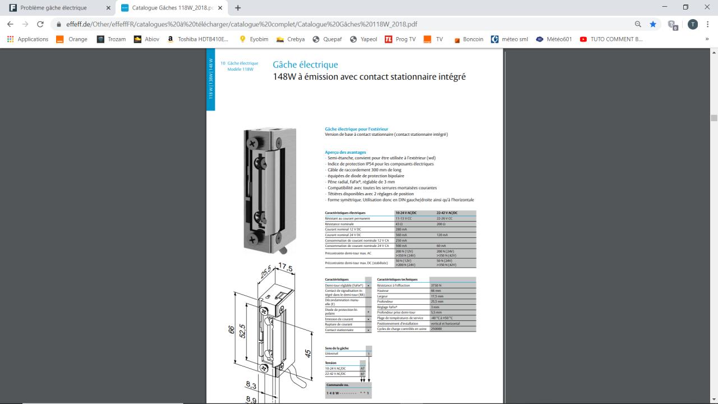Open the météo sml bookmark
Viewport: 718px width, 404px height.
(x=510, y=39)
